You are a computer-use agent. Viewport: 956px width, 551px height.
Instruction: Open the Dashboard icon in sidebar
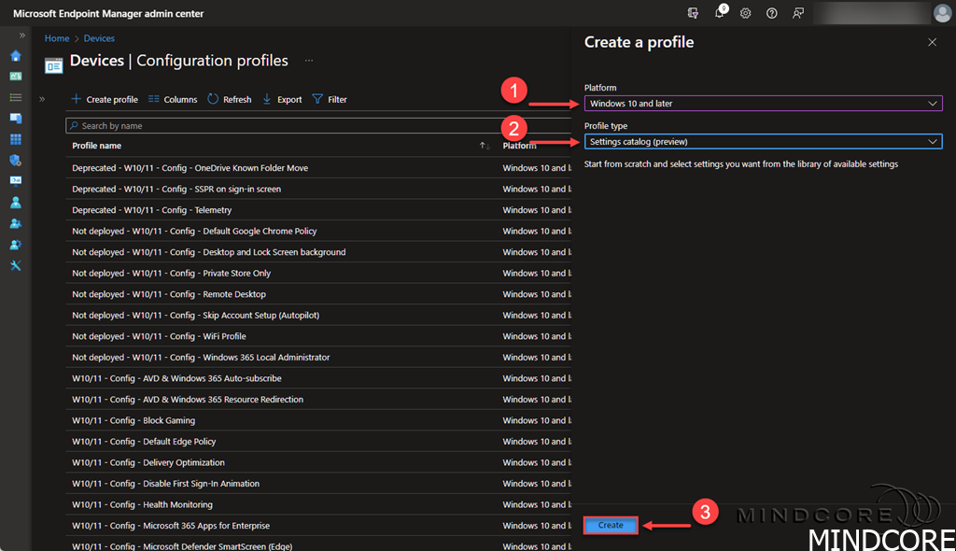coord(15,77)
